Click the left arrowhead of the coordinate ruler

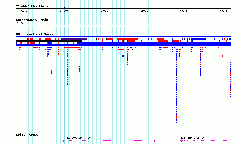click(17, 9)
